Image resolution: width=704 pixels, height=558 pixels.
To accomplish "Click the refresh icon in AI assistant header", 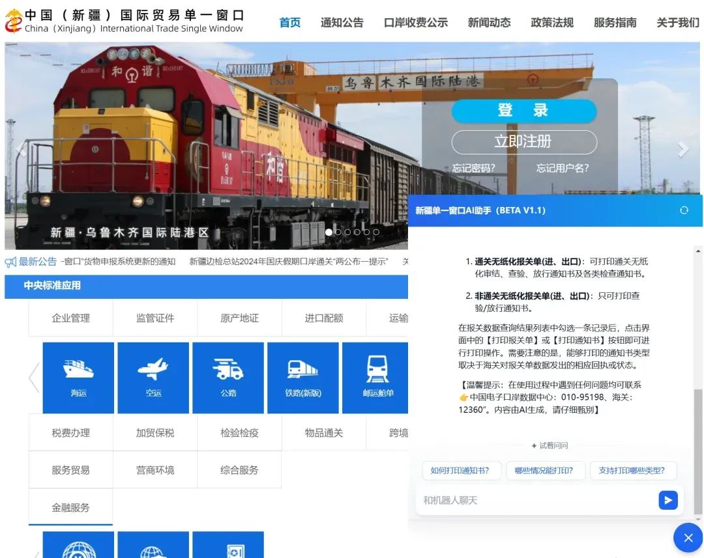I will click(684, 210).
